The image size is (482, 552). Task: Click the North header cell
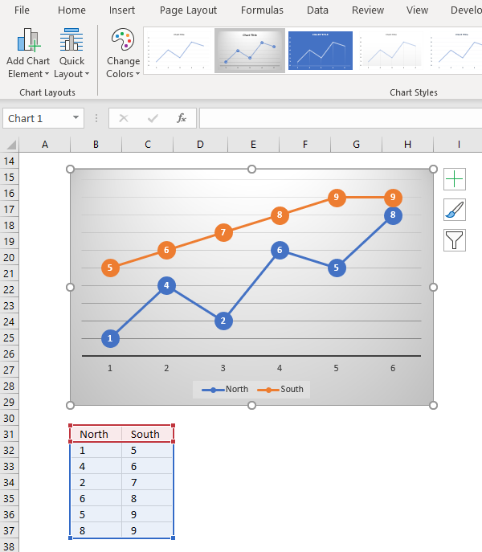pos(96,434)
